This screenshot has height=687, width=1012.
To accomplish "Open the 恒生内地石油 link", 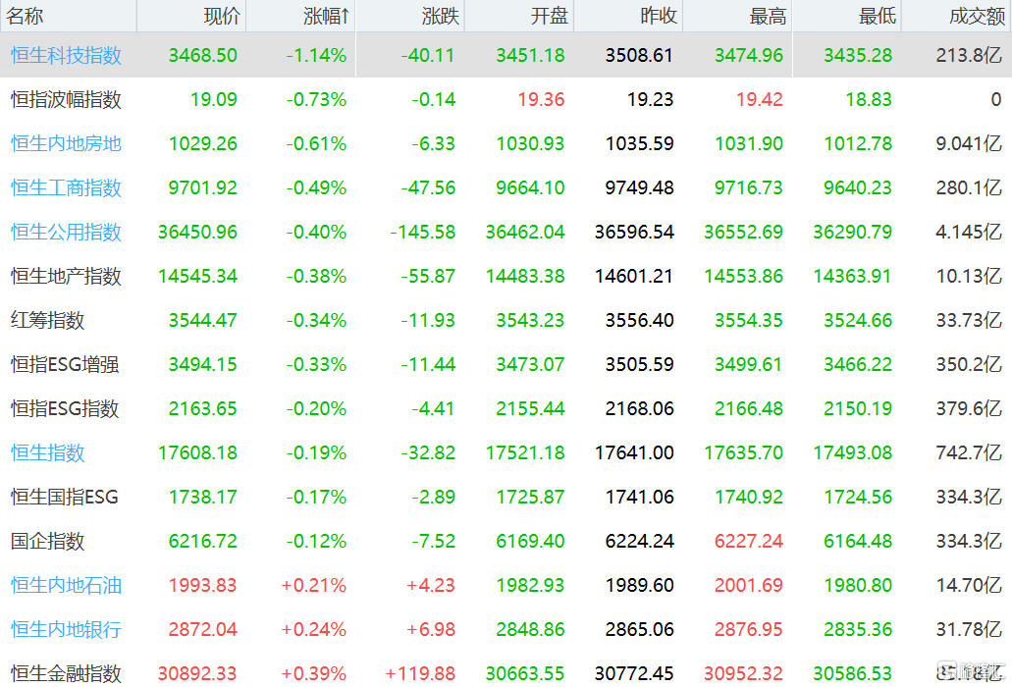I will [67, 585].
